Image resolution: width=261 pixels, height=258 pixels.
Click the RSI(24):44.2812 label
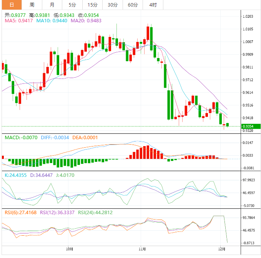95,213
